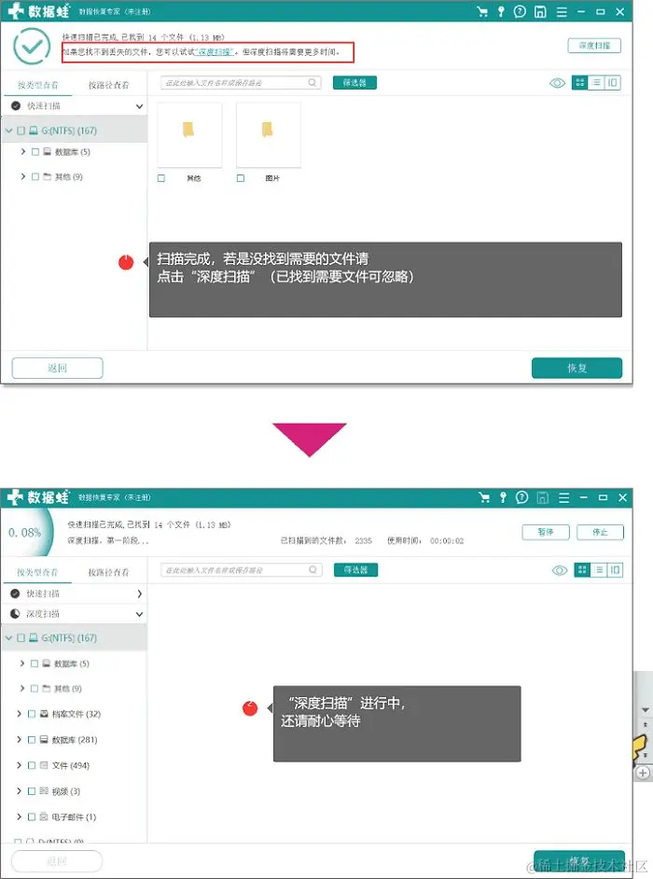Toggle the preview eye in the scan-complete window
653x879 pixels.
(x=557, y=83)
